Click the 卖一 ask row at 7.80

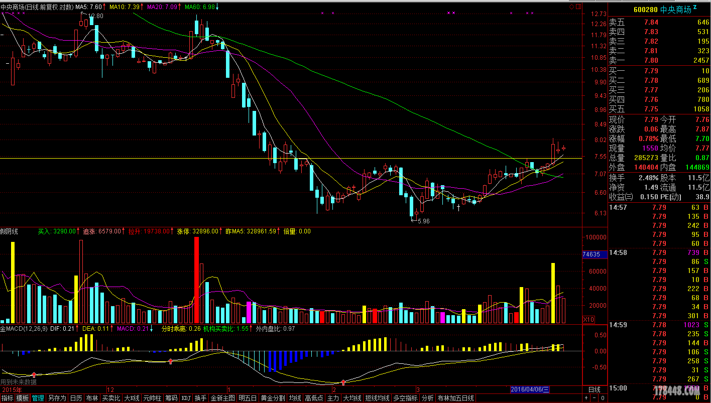click(659, 60)
